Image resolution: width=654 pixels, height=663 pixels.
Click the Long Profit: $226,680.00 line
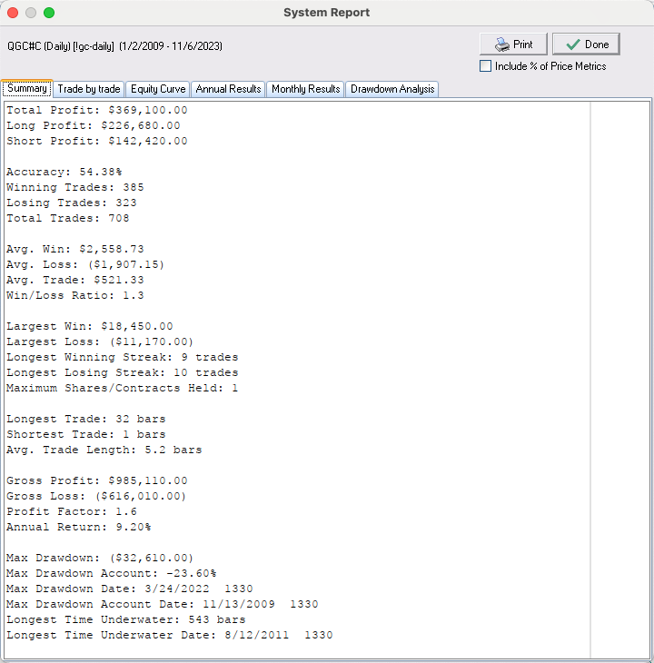coord(94,125)
